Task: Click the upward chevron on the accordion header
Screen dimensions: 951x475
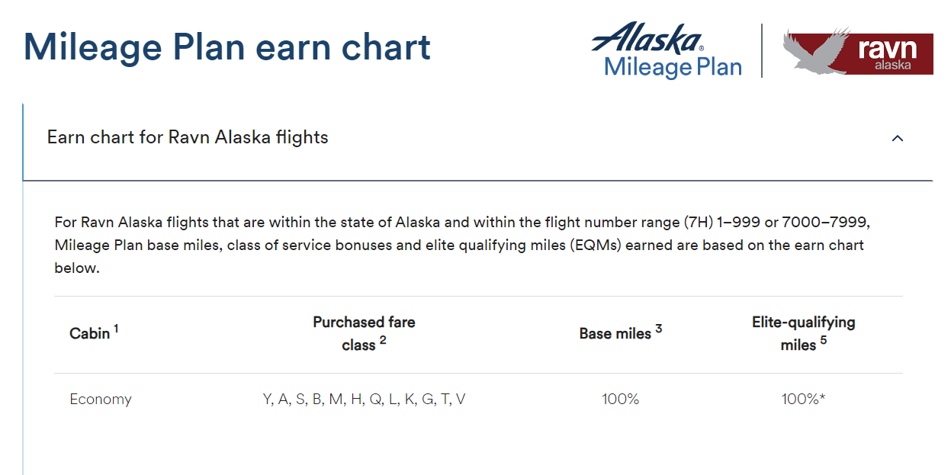Action: pyautogui.click(x=898, y=139)
